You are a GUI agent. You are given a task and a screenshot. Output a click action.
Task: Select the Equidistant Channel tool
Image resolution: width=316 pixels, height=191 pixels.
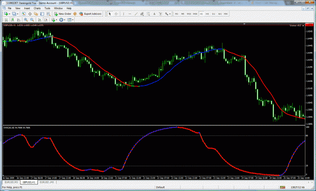(x=142, y=14)
